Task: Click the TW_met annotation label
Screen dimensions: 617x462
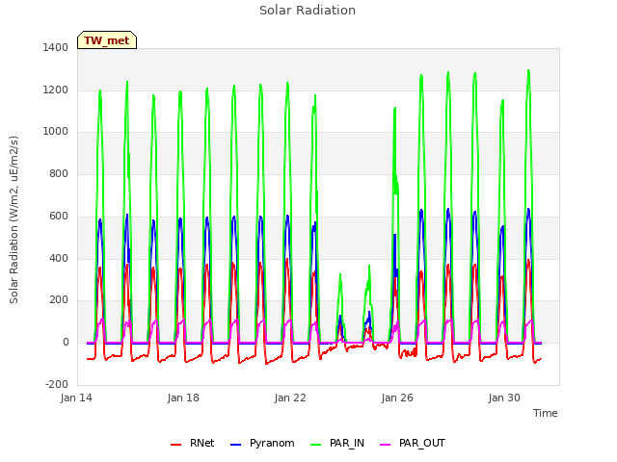Action: pyautogui.click(x=107, y=40)
